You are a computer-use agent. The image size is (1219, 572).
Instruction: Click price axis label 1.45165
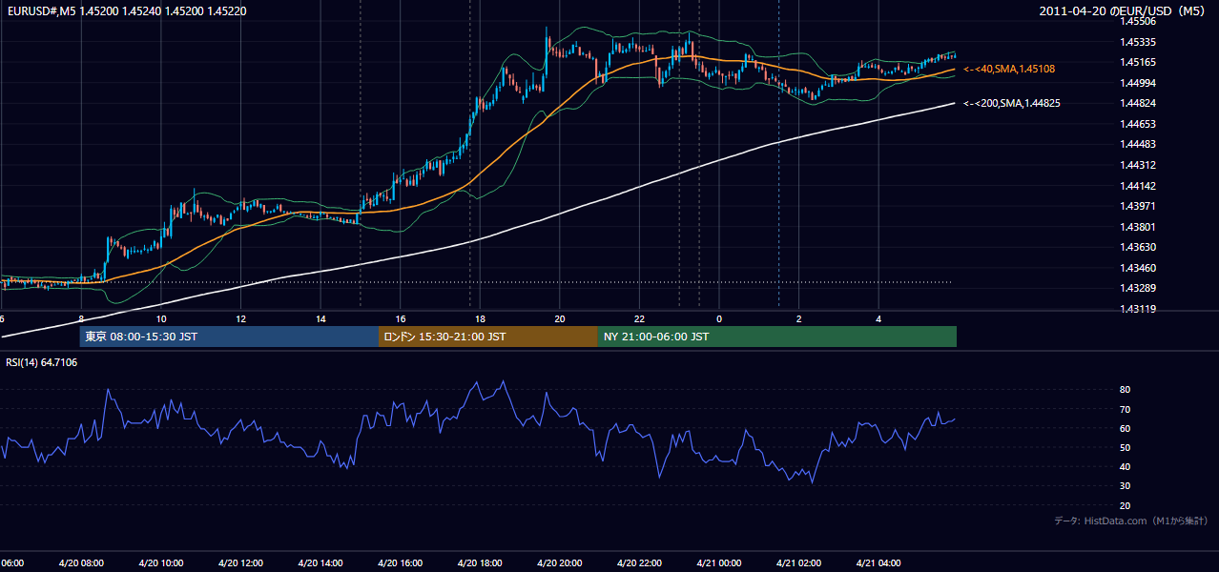(x=1137, y=62)
